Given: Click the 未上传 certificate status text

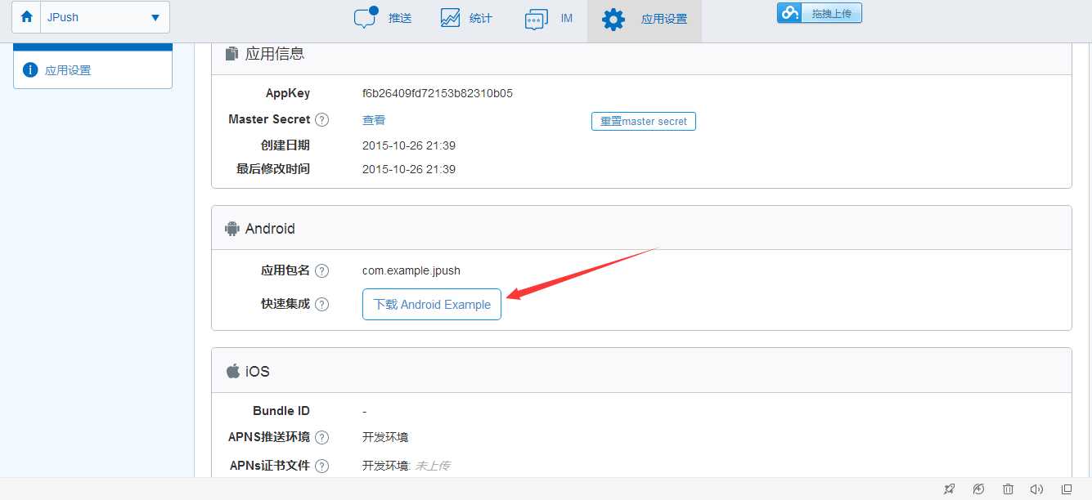Looking at the screenshot, I should click(x=433, y=466).
